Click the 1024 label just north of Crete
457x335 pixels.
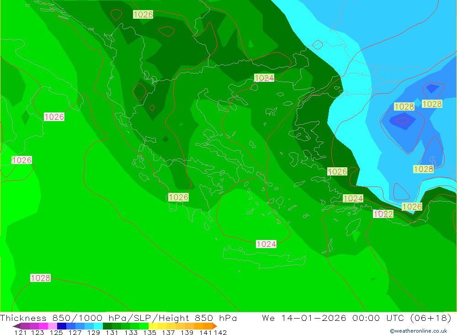[x=266, y=244]
